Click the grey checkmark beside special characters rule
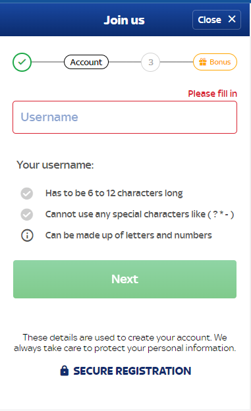This screenshot has width=251, height=411. point(27,215)
